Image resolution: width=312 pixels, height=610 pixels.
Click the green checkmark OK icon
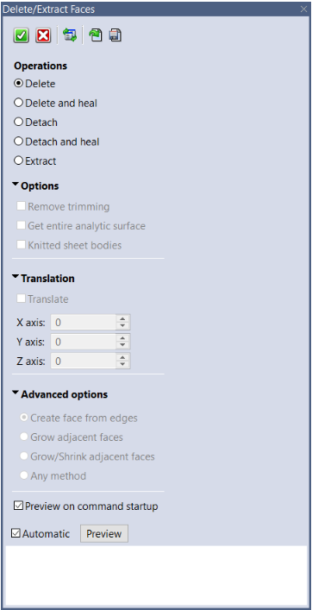(22, 35)
